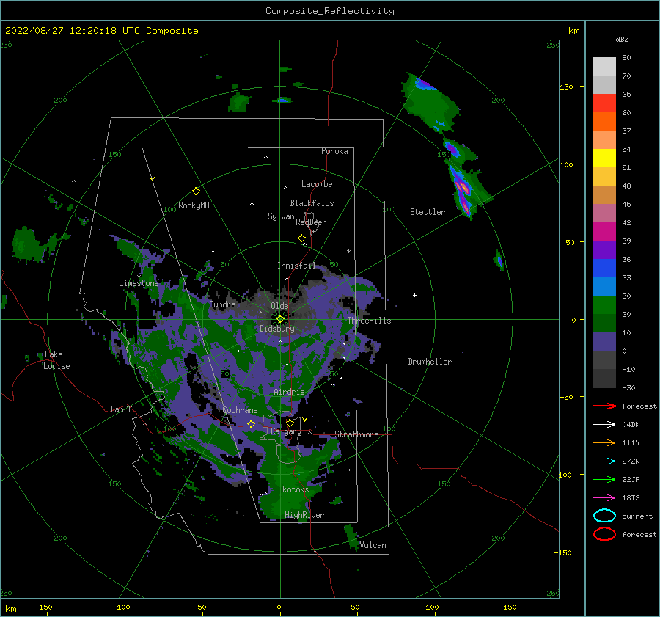Click the Drumheller city label

tap(430, 362)
